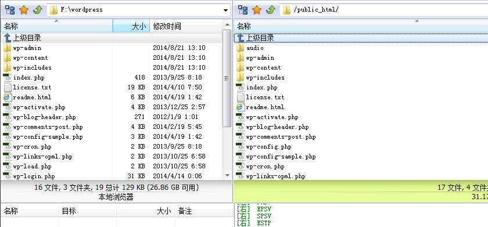Select remote wp-comments-post.php file
The width and height of the screenshot is (488, 227).
tap(281, 137)
